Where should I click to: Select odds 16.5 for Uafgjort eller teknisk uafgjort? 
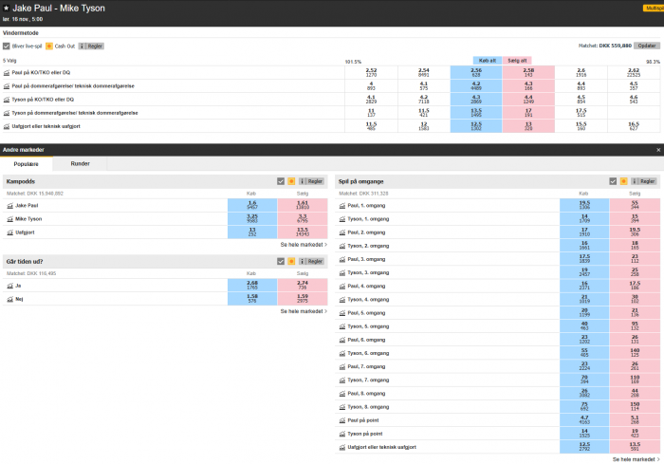click(634, 126)
